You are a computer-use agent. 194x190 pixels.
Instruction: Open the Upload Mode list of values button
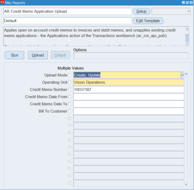[182, 75]
